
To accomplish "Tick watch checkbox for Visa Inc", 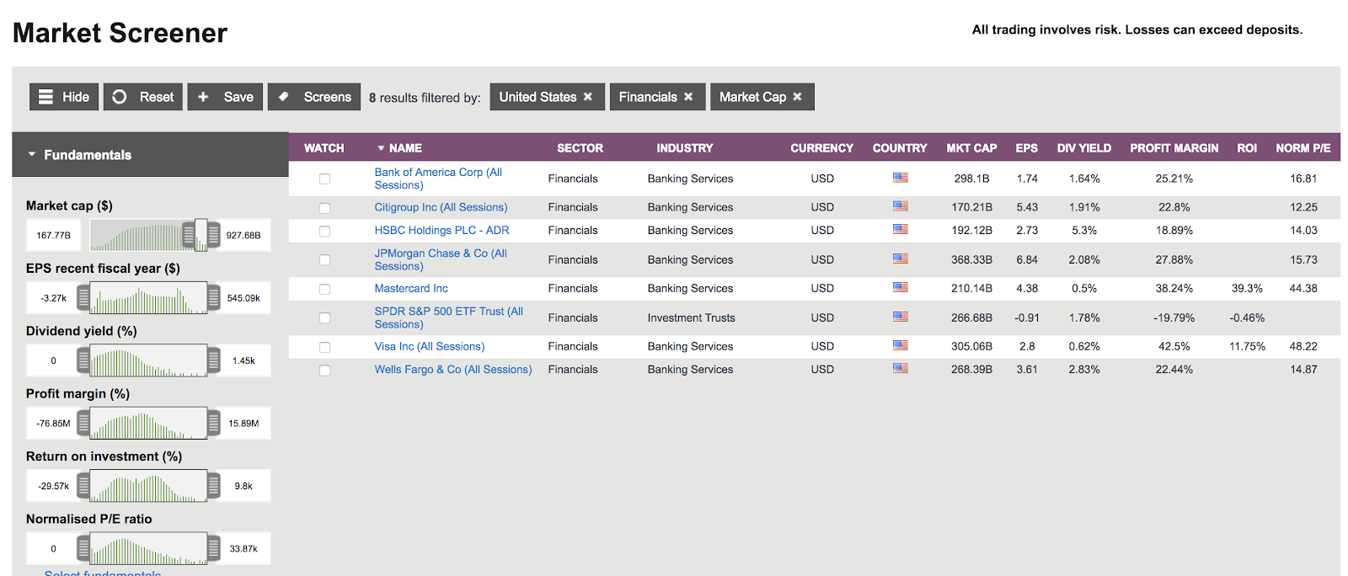I will (x=324, y=347).
